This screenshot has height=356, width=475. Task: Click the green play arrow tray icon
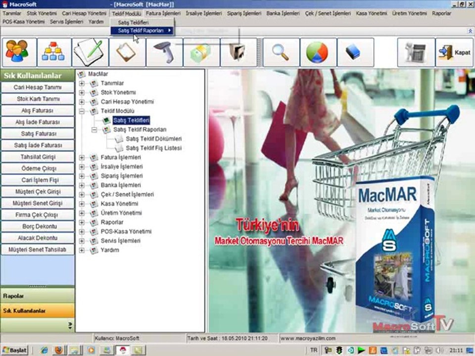[361, 351]
